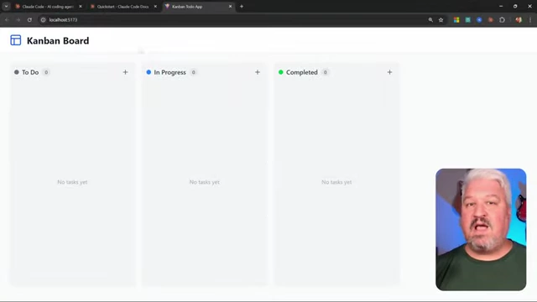Go back to the previous page

pyautogui.click(x=8, y=20)
